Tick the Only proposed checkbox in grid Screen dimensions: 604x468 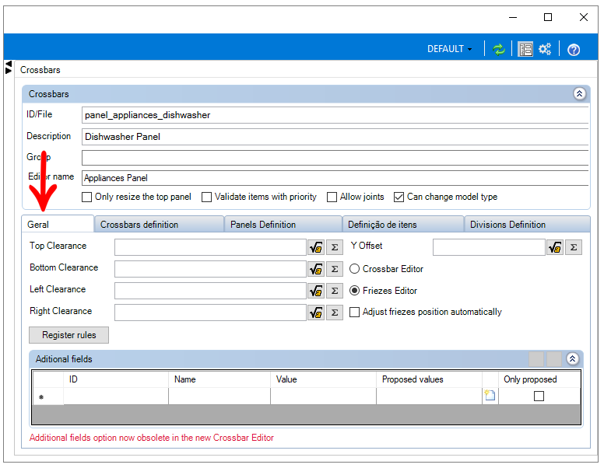539,396
